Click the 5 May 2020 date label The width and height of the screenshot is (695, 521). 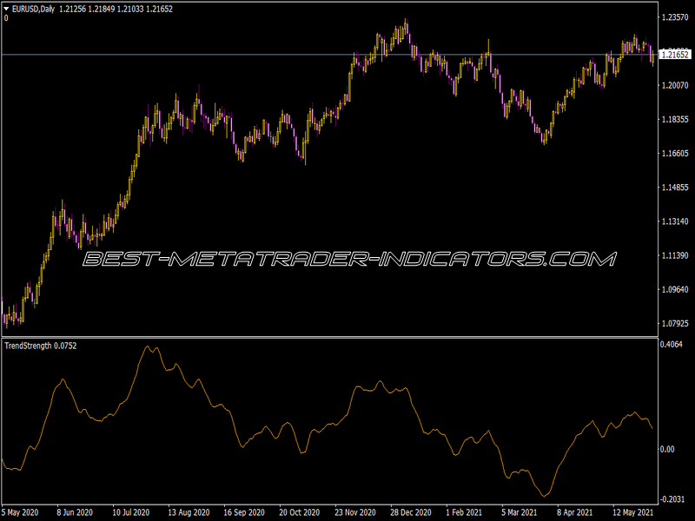coord(20,512)
